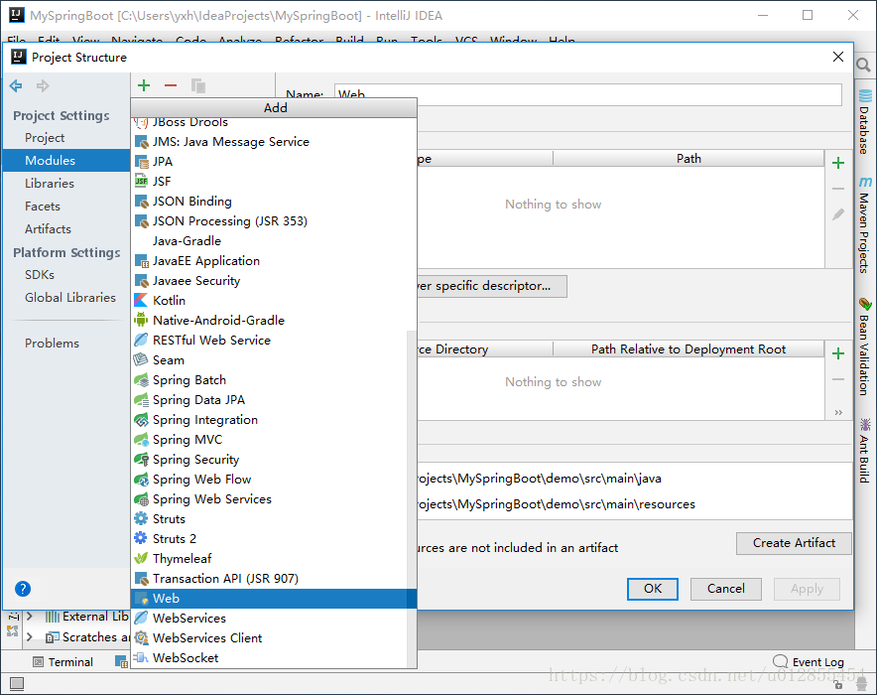Select Spring Batch framework
877x695 pixels.
point(274,380)
